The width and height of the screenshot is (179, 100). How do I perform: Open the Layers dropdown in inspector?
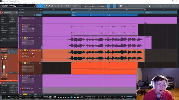point(13,22)
